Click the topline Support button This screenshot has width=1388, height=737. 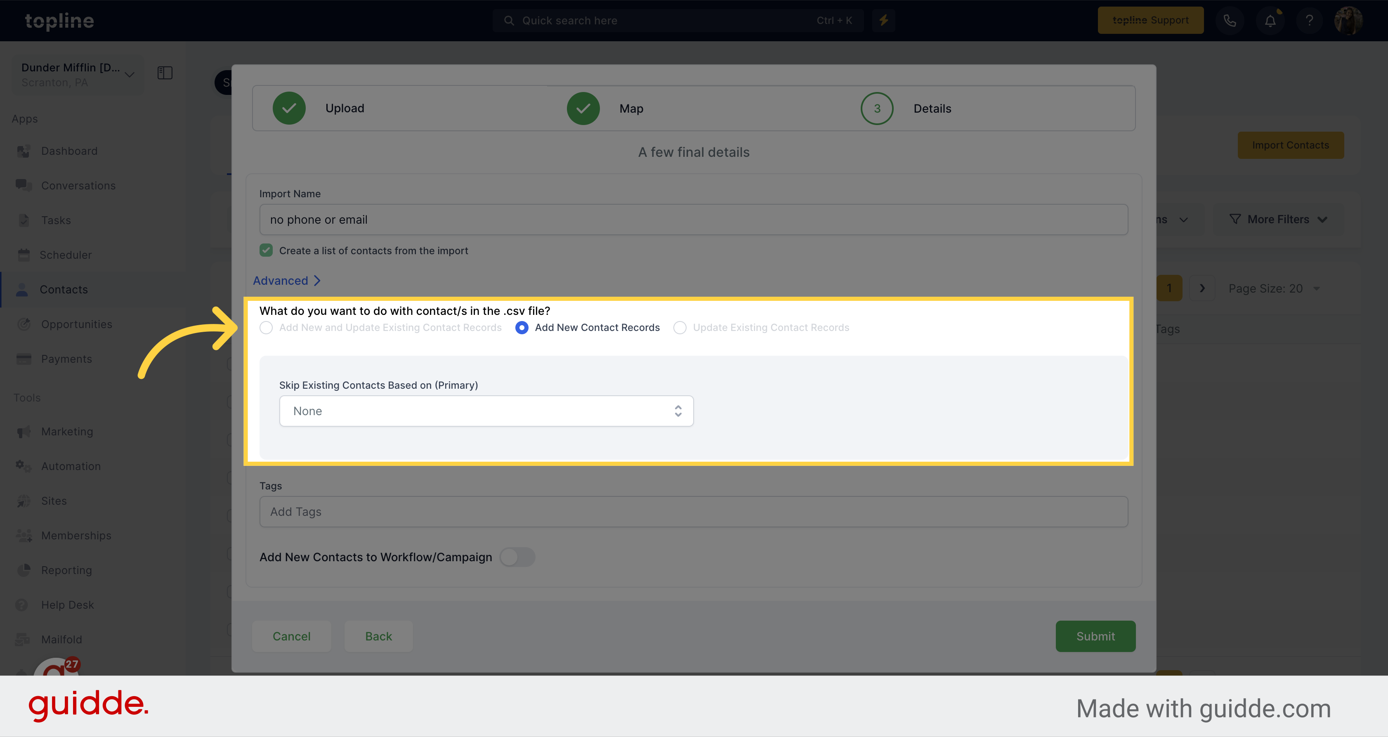(x=1150, y=19)
